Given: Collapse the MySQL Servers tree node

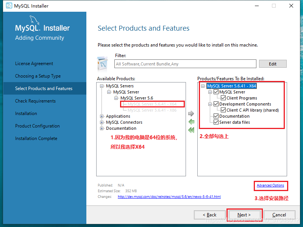Looking at the screenshot, I should [102, 86].
